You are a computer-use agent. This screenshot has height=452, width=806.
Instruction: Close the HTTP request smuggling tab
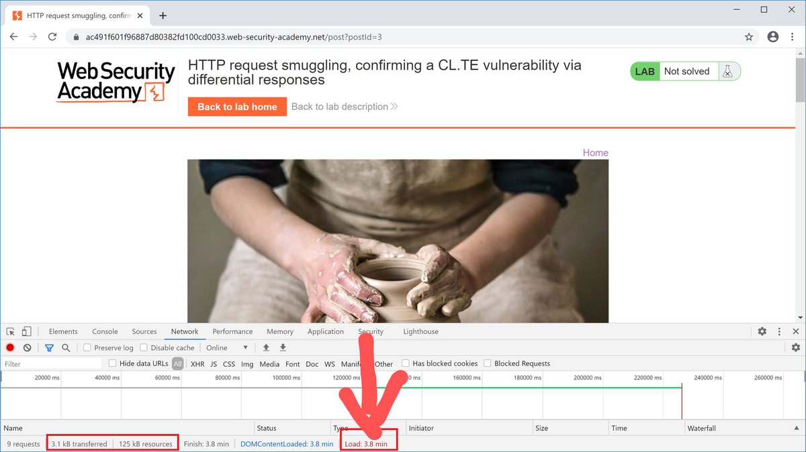(x=141, y=15)
